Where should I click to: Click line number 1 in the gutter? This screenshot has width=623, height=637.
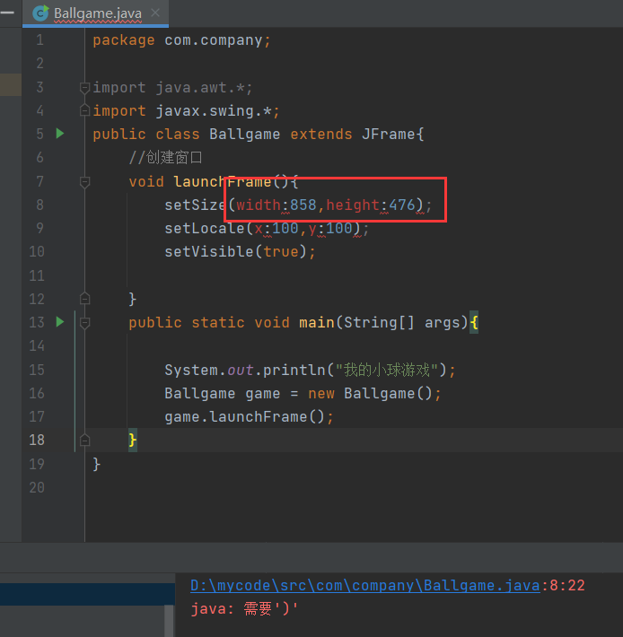click(39, 39)
